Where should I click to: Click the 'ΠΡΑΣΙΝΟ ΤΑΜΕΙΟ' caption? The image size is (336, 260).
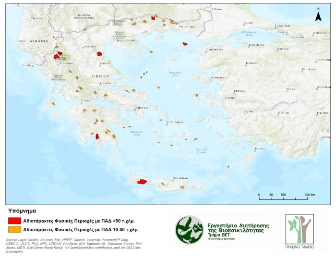[300, 247]
